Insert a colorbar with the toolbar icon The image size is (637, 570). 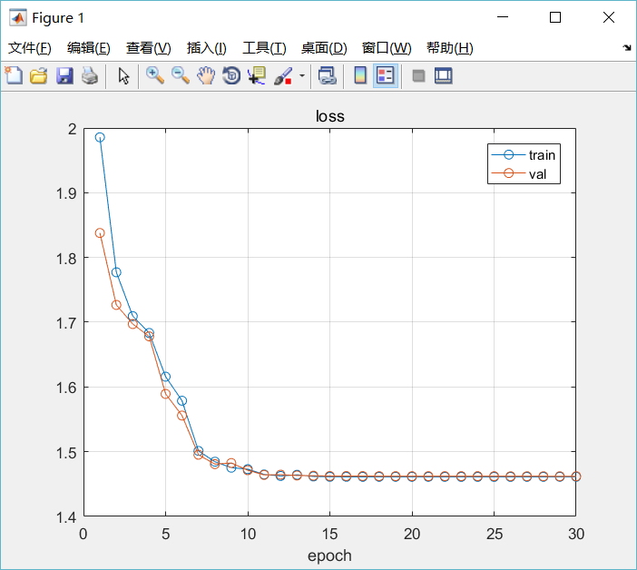pos(360,75)
